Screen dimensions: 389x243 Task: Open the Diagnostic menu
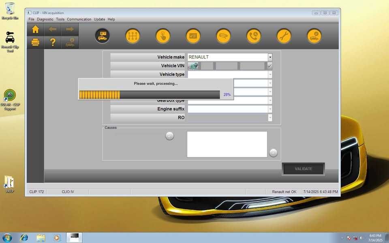coord(45,19)
